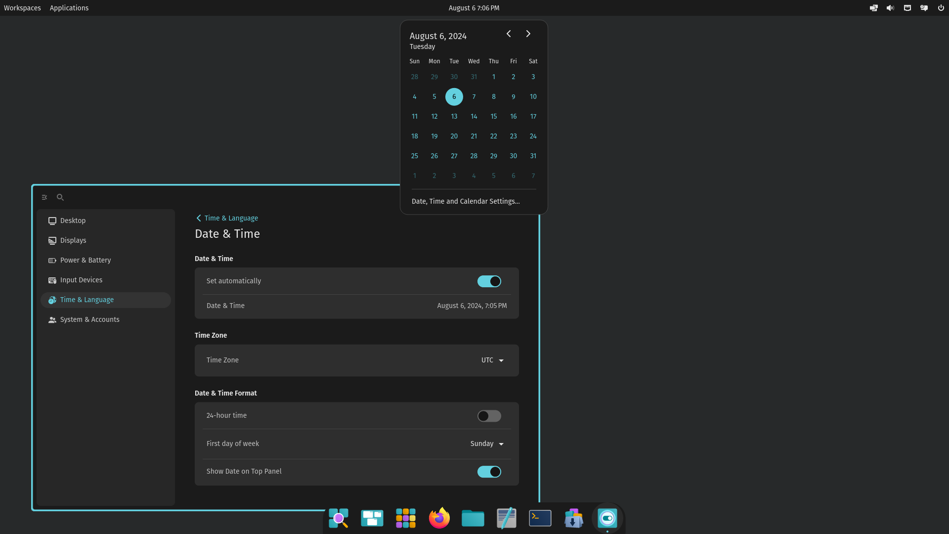Toggle Set automatically date/time switch

pos(489,281)
